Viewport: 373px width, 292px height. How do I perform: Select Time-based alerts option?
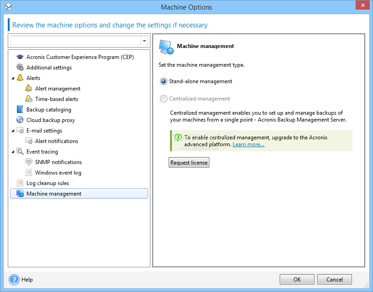57,99
